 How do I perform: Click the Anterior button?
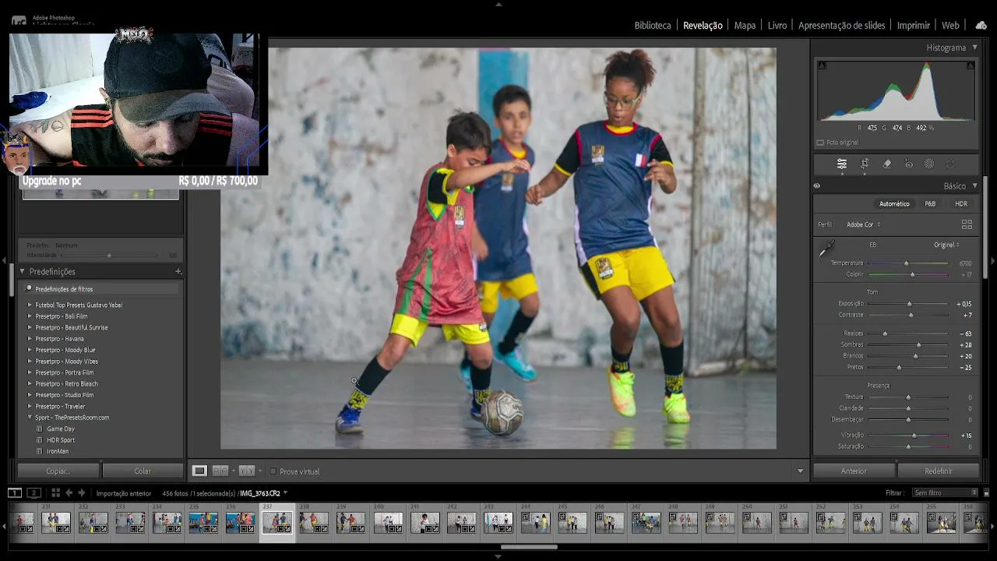click(x=854, y=471)
